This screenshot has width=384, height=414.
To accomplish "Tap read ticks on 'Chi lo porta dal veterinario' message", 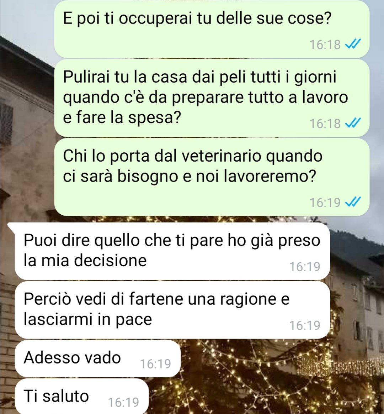I will pos(353,202).
